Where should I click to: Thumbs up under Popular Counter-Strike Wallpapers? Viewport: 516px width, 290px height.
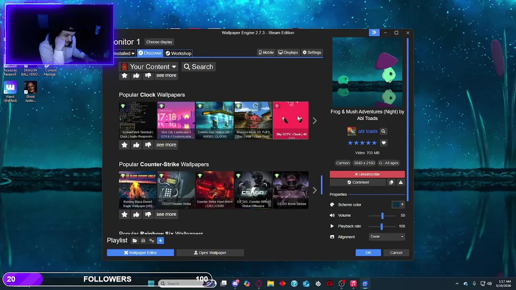point(136,215)
